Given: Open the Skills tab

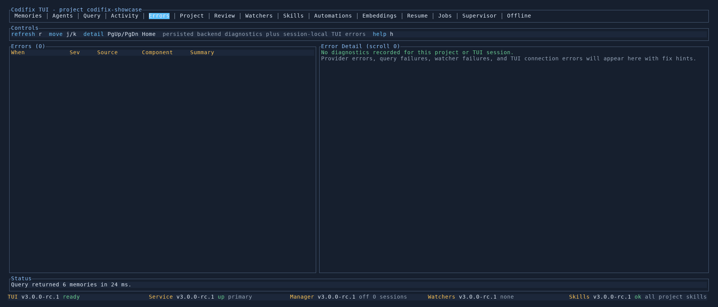Looking at the screenshot, I should (293, 16).
